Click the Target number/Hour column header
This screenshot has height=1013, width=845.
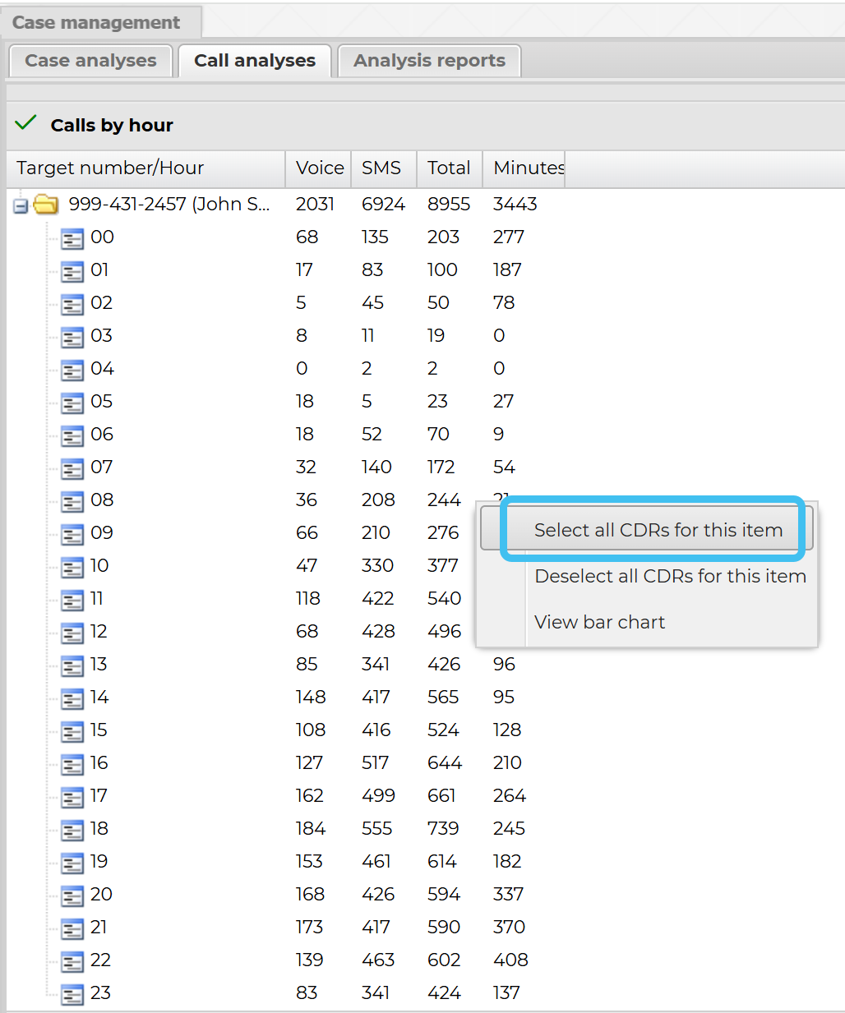point(109,168)
